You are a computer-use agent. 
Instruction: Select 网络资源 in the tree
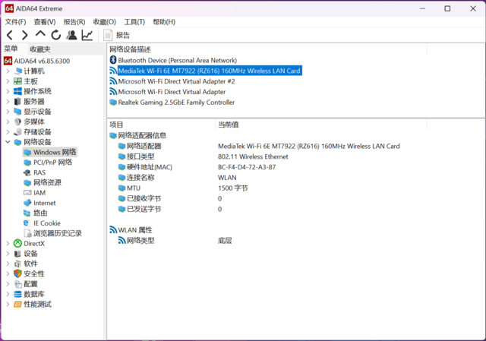pyautogui.click(x=47, y=182)
